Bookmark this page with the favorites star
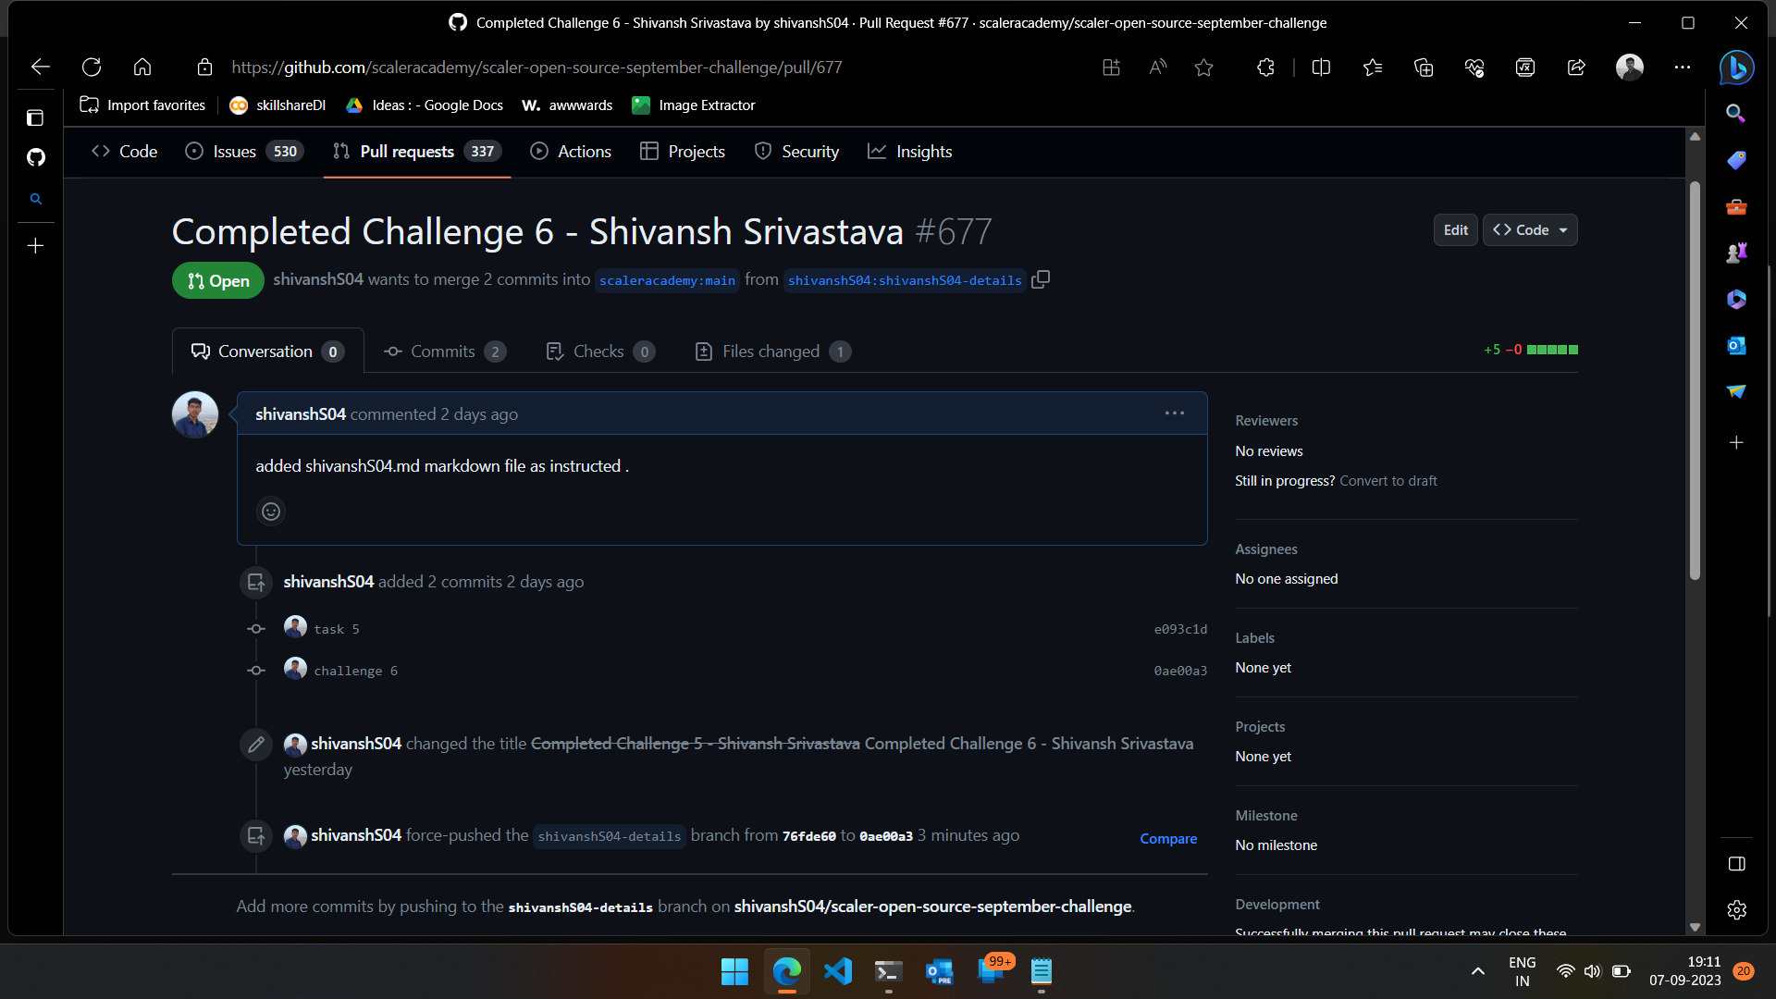1776x999 pixels. click(x=1203, y=67)
